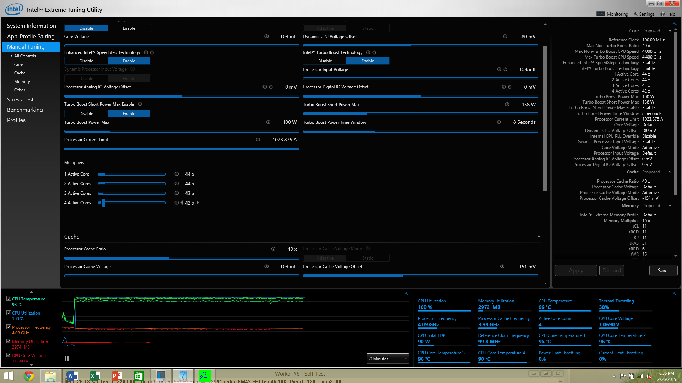Click the info icon for 3 Active Cores multiplier
The height and width of the screenshot is (383, 682).
point(177,193)
